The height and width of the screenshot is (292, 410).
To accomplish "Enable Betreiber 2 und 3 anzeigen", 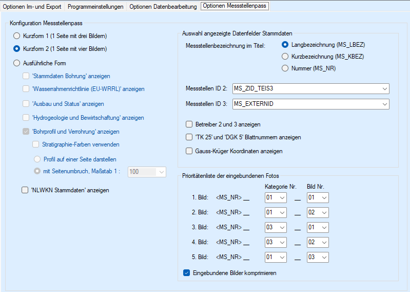I will coord(189,124).
